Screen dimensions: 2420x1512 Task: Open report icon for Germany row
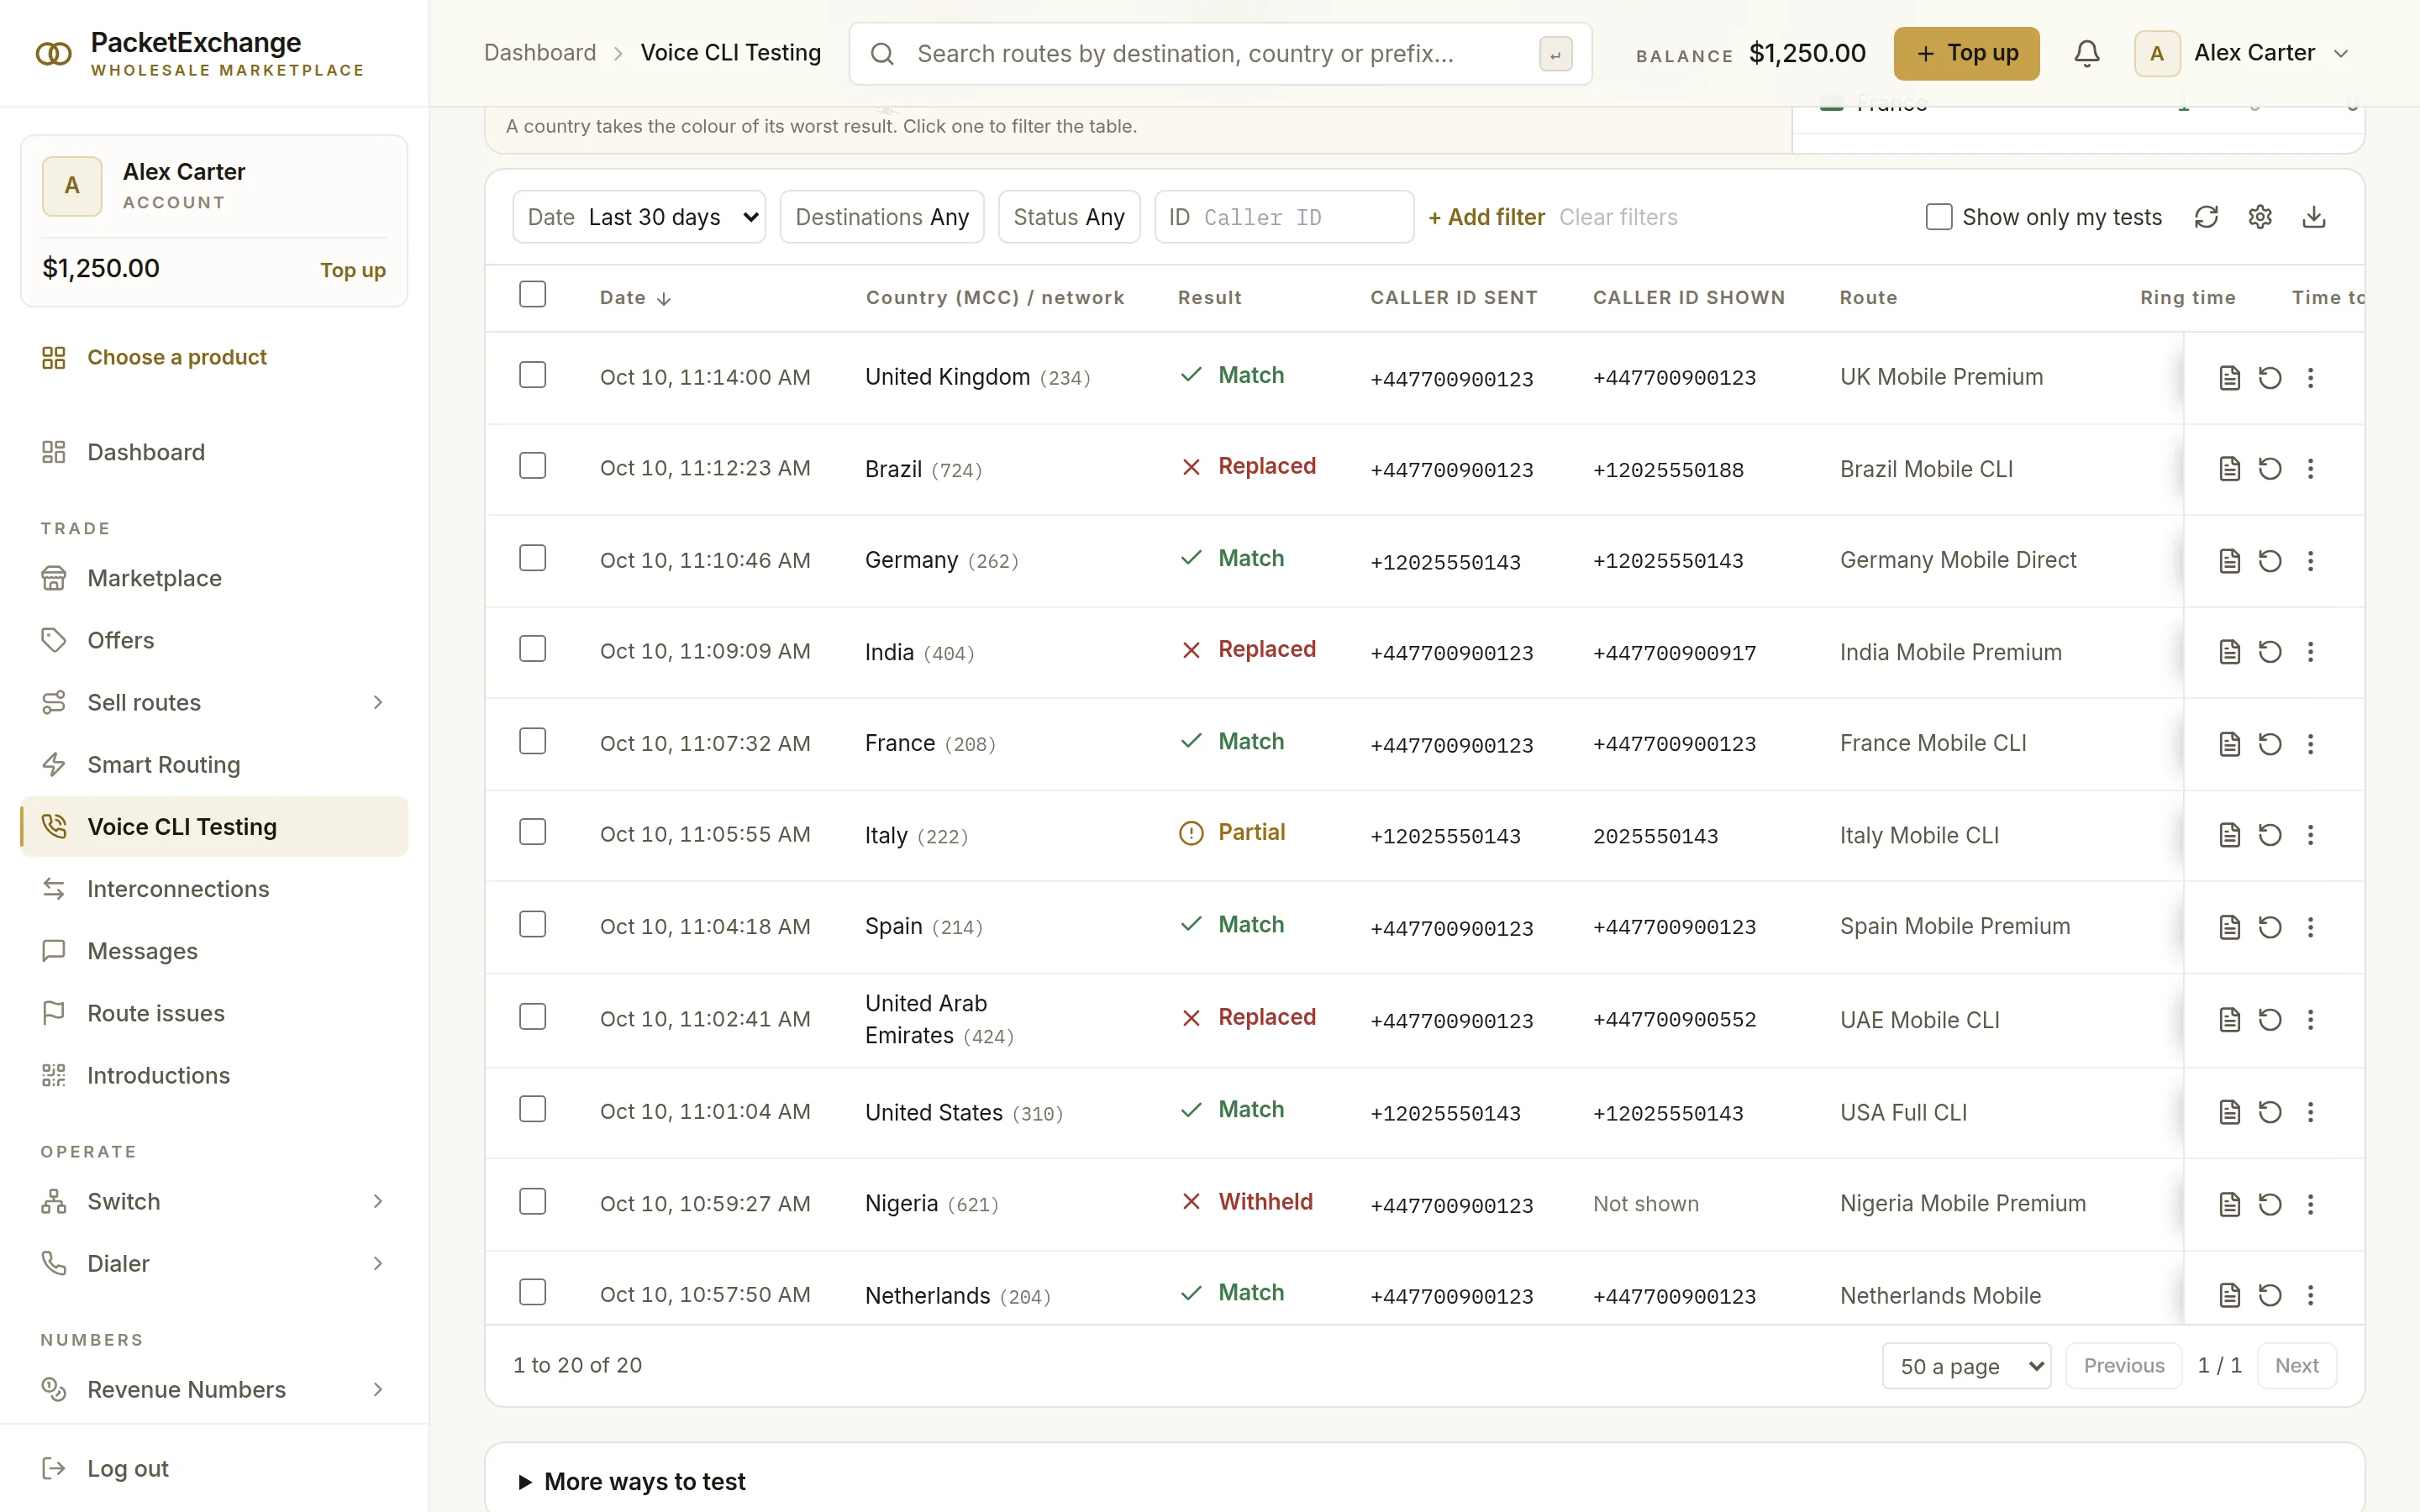2229,561
